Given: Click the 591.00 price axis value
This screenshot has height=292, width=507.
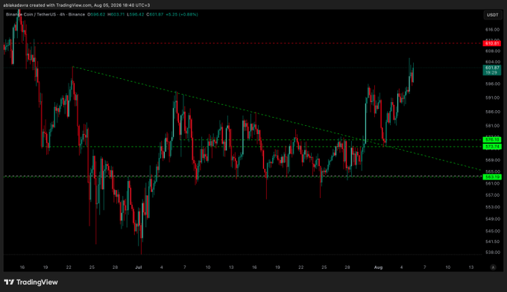Looking at the screenshot, I should 492,98.
